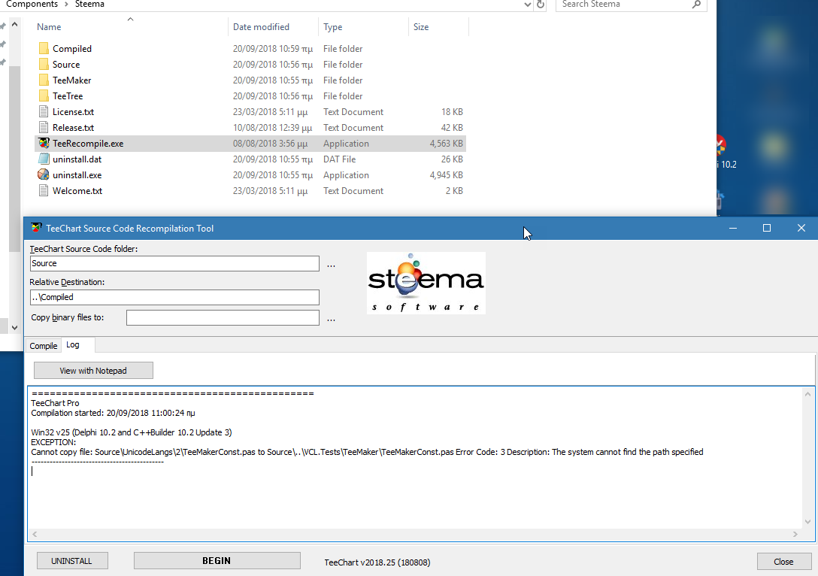Viewport: 818px width, 576px height.
Task: Select the Source folder name
Action: point(66,64)
